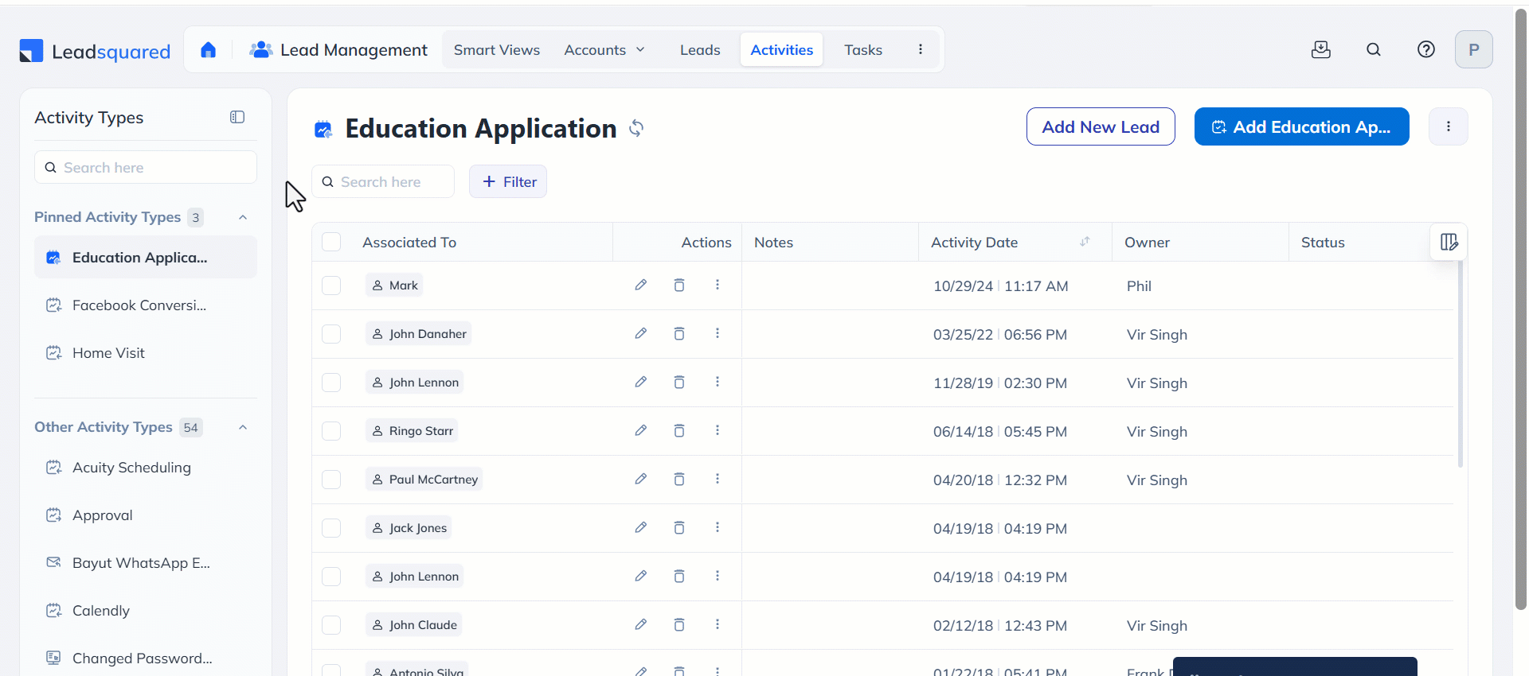The image size is (1529, 676).
Task: Open the column customization icon
Action: (1449, 242)
